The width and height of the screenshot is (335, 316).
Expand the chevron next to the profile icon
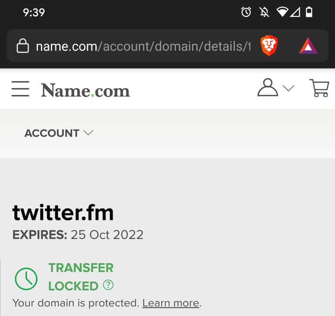pos(289,88)
